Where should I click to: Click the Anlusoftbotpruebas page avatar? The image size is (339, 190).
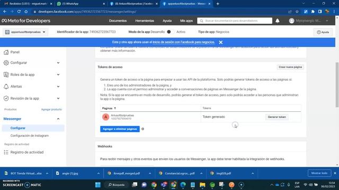pyautogui.click(x=105, y=117)
